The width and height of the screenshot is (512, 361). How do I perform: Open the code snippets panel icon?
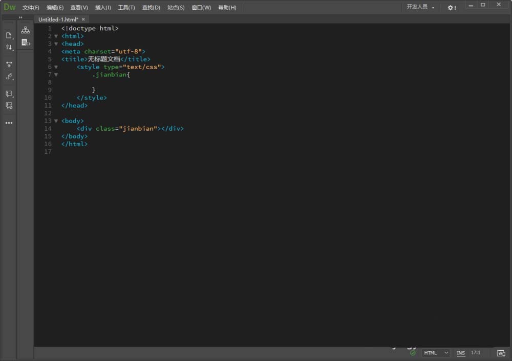coord(25,43)
